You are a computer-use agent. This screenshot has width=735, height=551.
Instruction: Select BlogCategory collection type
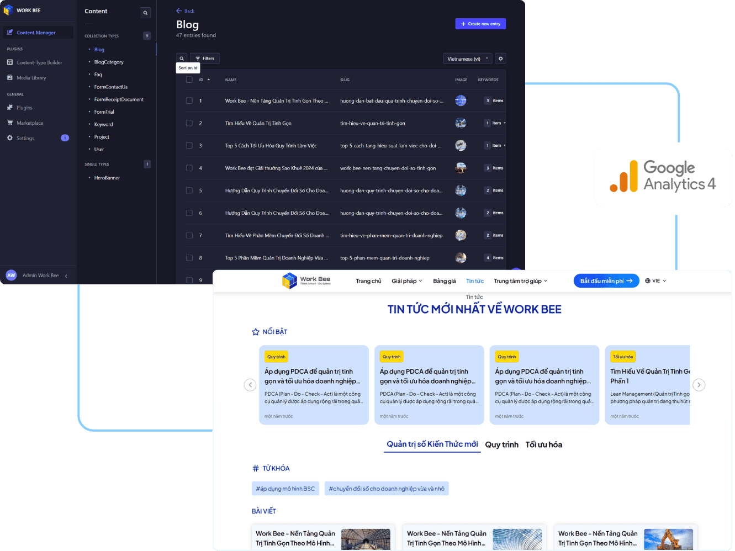[109, 62]
